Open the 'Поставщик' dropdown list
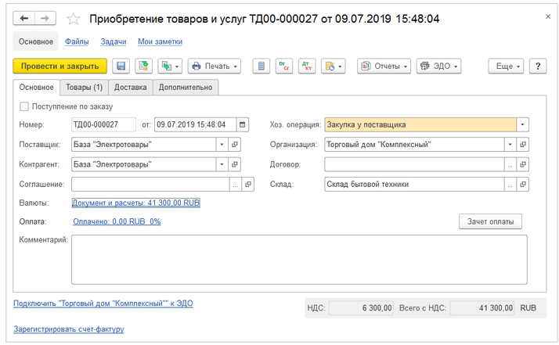Image resolution: width=559 pixels, height=345 pixels. pos(222,145)
